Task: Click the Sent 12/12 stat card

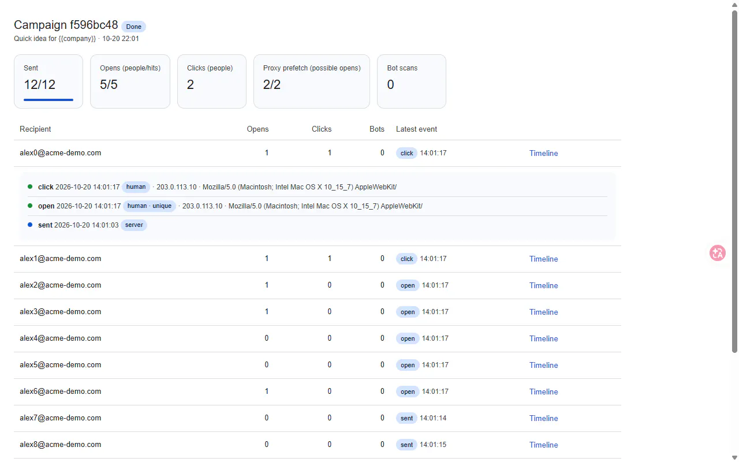Action: pos(48,81)
